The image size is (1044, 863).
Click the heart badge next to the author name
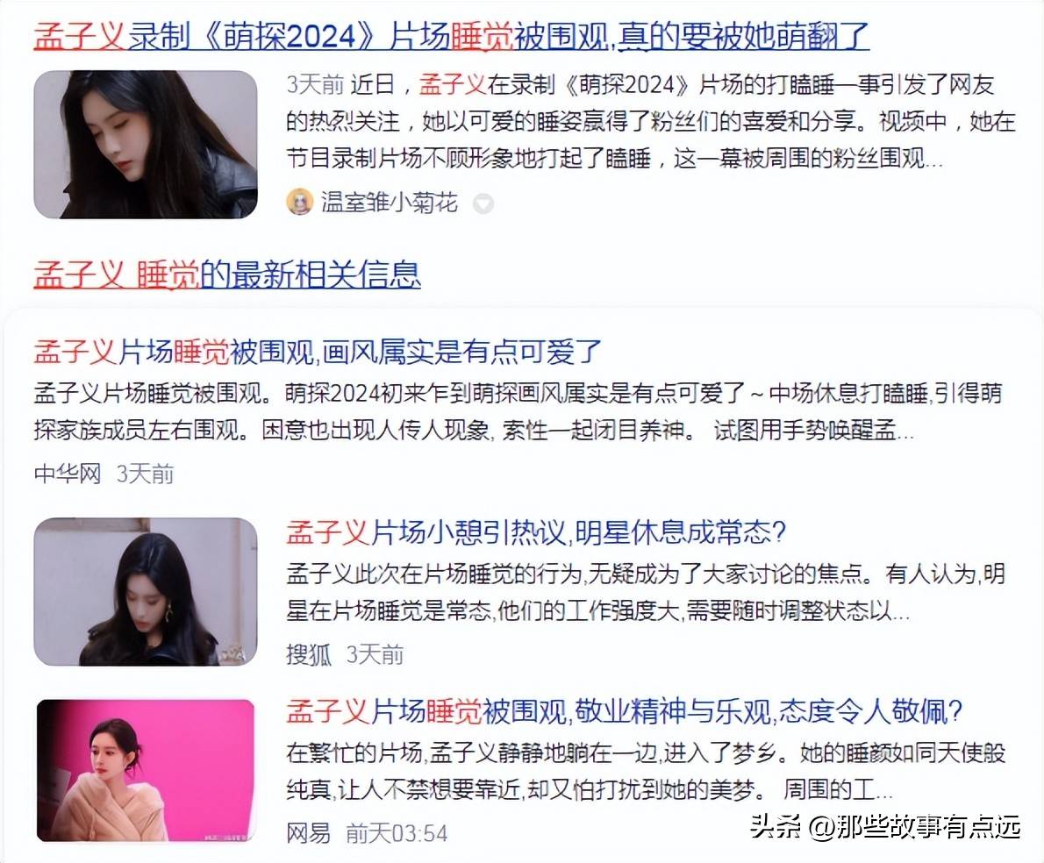coord(483,203)
